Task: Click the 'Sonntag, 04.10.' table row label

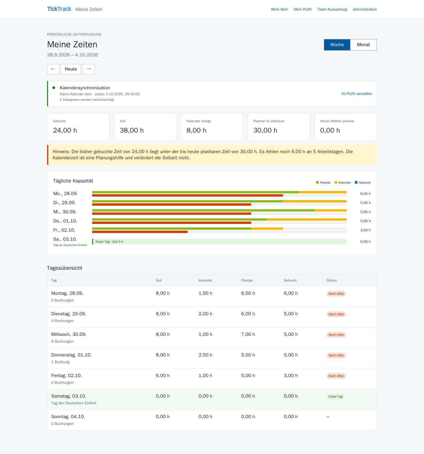Action: click(x=68, y=417)
